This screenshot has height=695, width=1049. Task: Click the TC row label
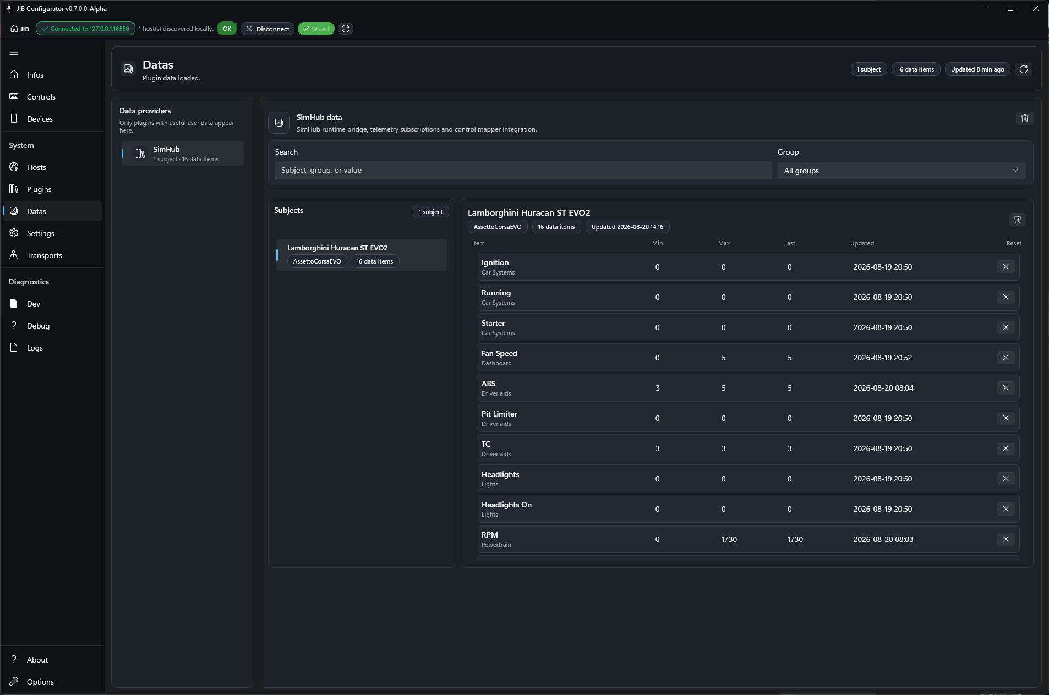(x=485, y=444)
